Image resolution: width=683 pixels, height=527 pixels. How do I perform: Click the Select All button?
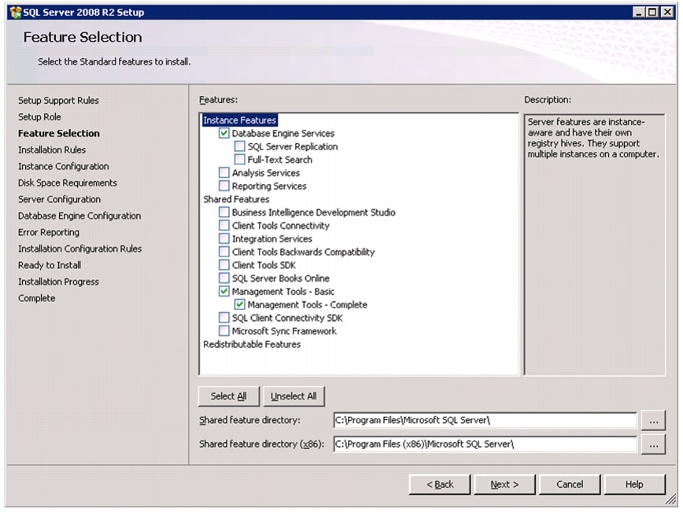(229, 396)
